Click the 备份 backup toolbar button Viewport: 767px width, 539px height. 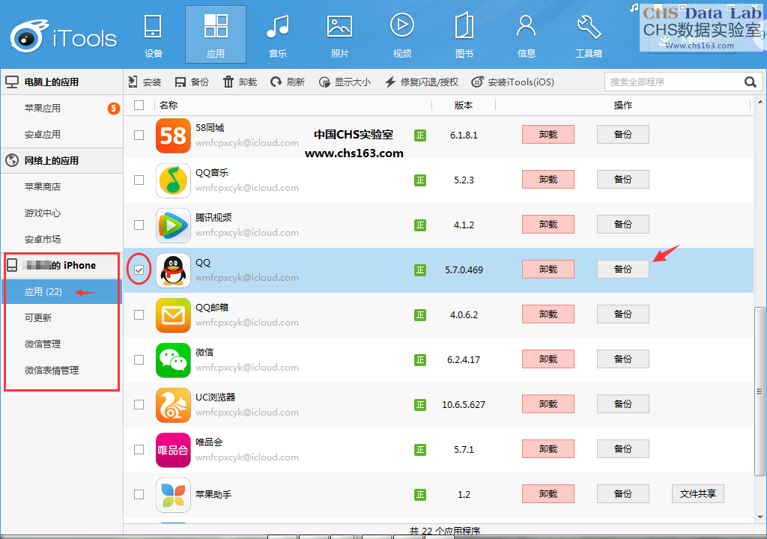click(x=192, y=82)
